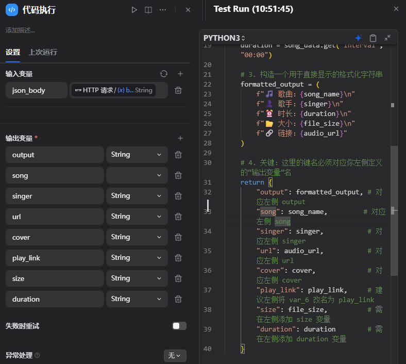This screenshot has width=406, height=364.
Task: Delete the singer output variable
Action: click(x=178, y=196)
